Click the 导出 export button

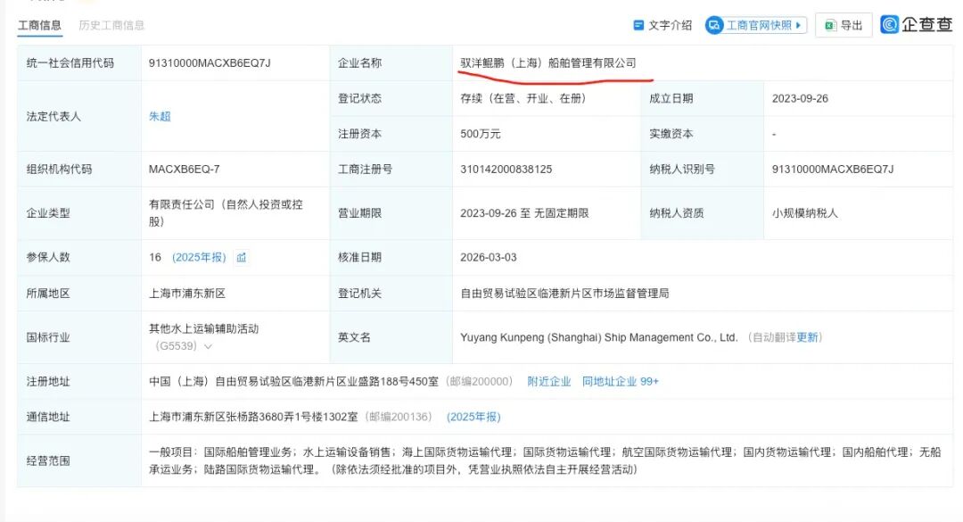844,25
